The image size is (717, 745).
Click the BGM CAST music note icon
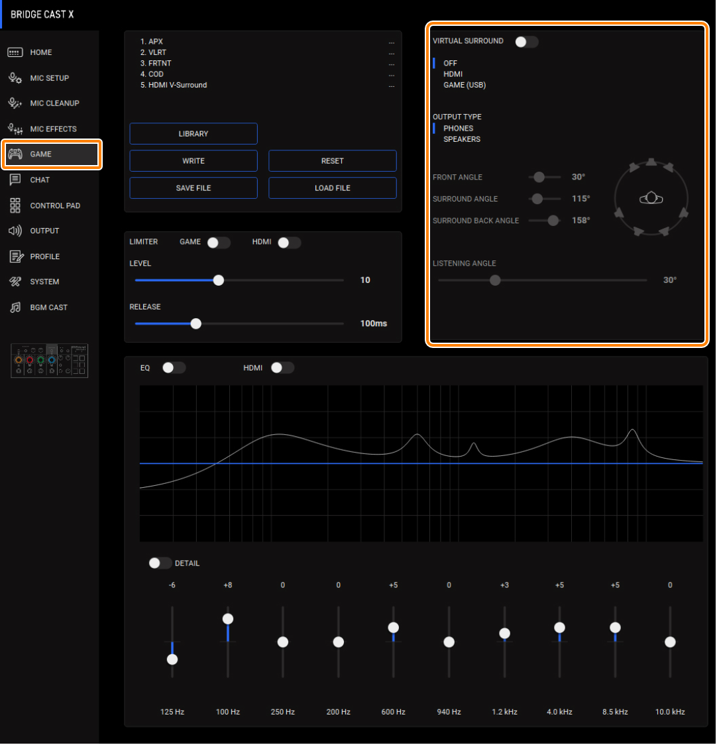[x=15, y=308]
